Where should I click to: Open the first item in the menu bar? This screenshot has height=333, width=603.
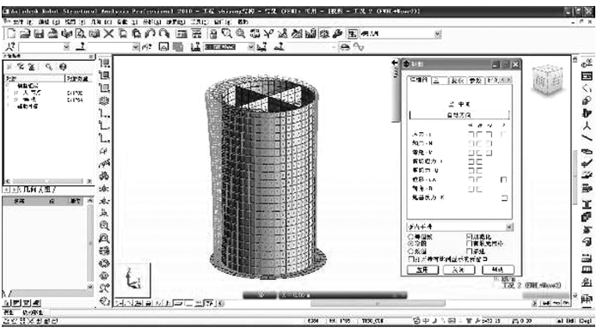click(16, 22)
